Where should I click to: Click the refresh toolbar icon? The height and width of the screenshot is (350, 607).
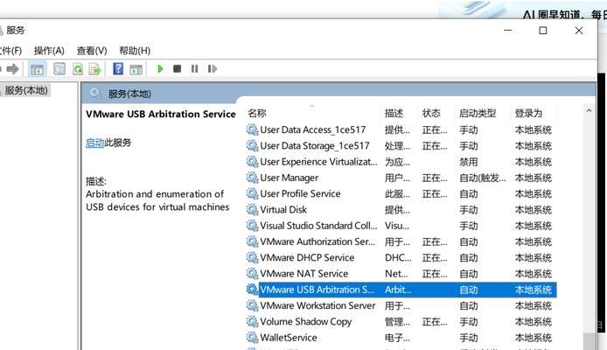coord(78,69)
